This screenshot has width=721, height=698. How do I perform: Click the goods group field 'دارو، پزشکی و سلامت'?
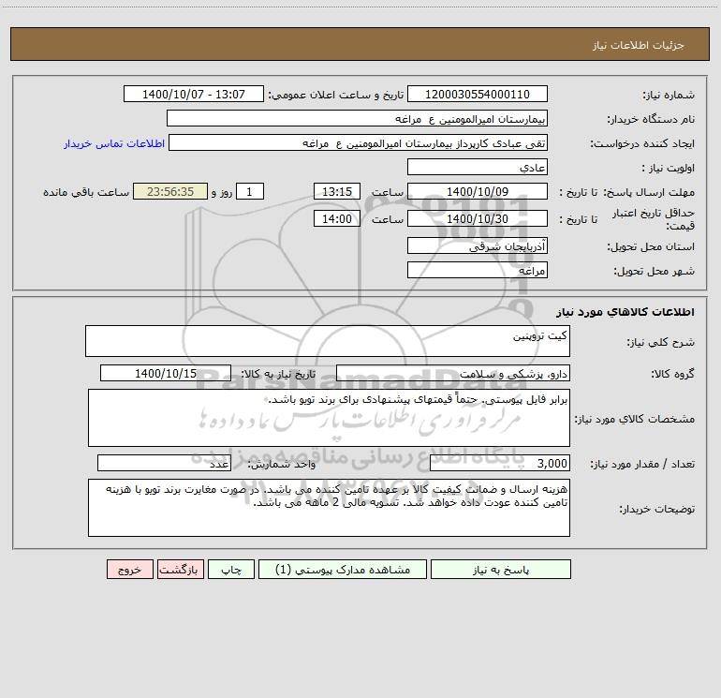click(453, 373)
